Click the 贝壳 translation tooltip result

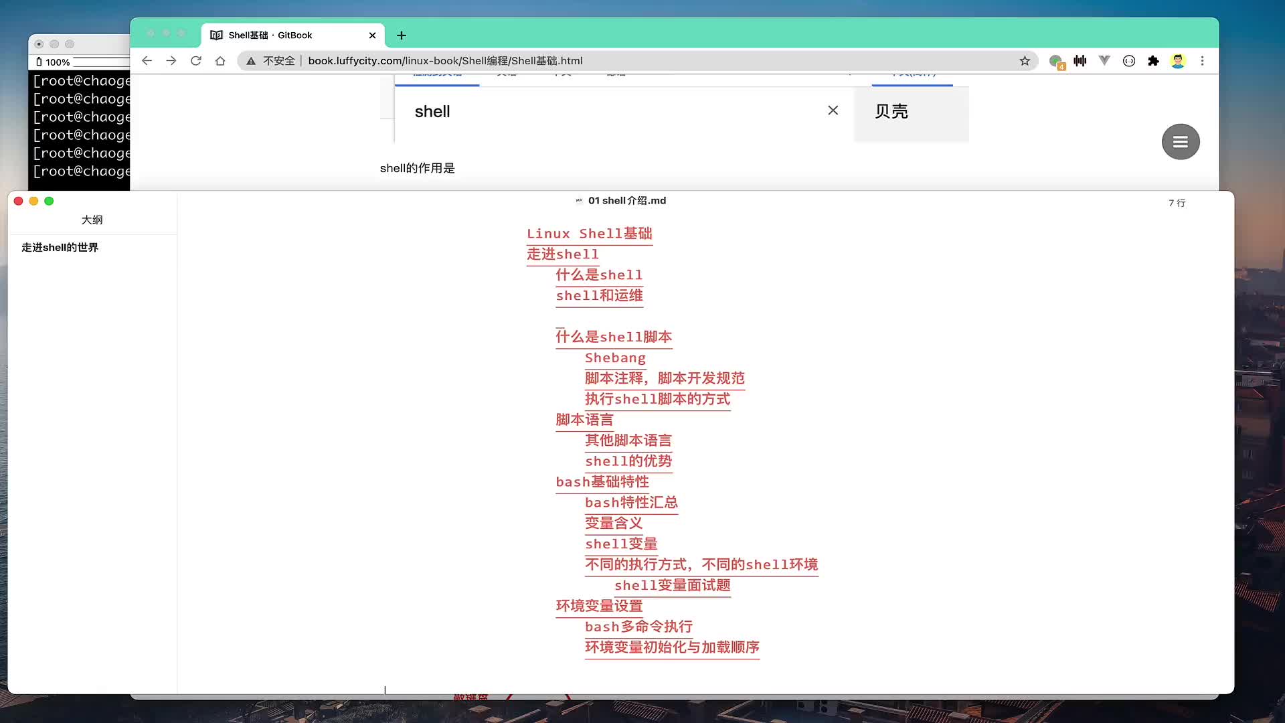(x=891, y=110)
